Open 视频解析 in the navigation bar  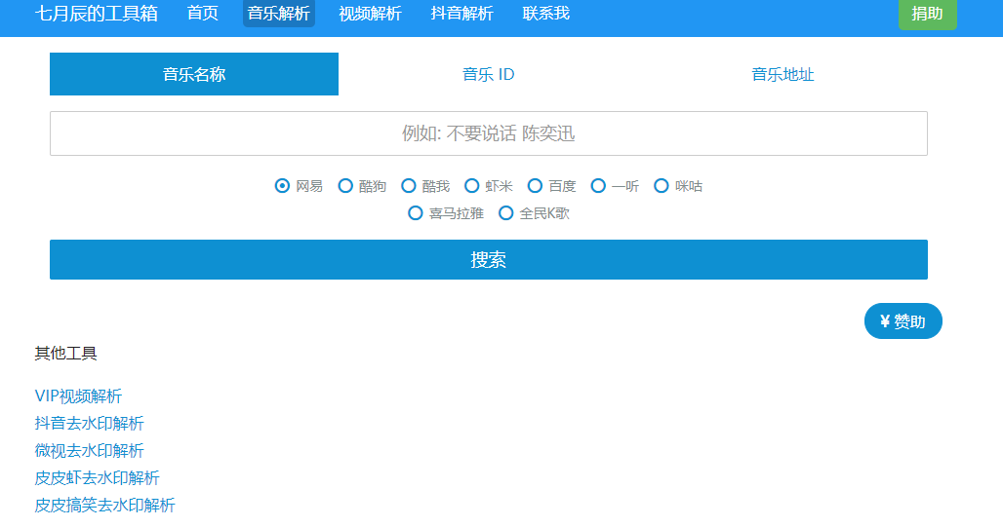(370, 14)
